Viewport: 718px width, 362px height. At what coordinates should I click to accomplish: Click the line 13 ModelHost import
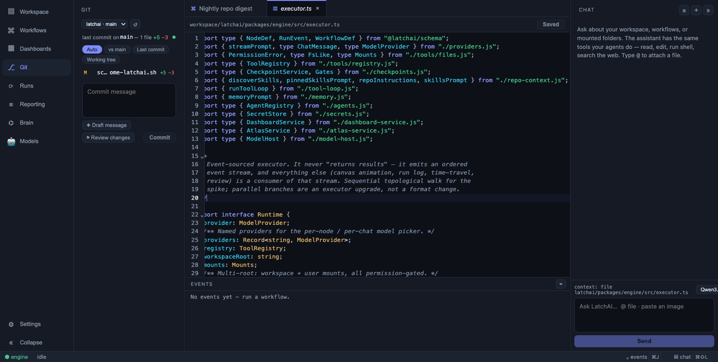[288, 139]
